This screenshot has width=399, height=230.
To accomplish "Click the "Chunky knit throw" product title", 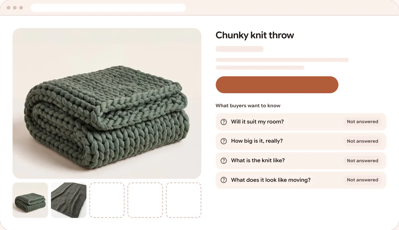I will click(x=255, y=35).
